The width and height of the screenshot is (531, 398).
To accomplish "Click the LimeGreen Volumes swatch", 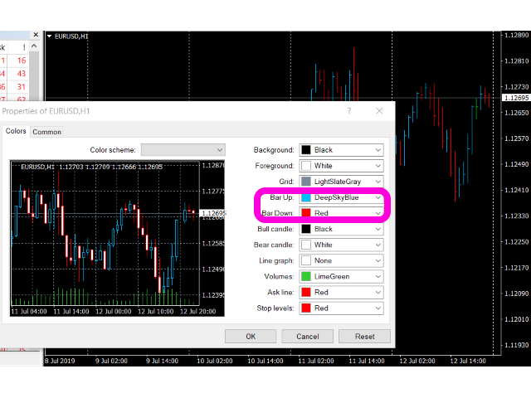I will point(306,276).
